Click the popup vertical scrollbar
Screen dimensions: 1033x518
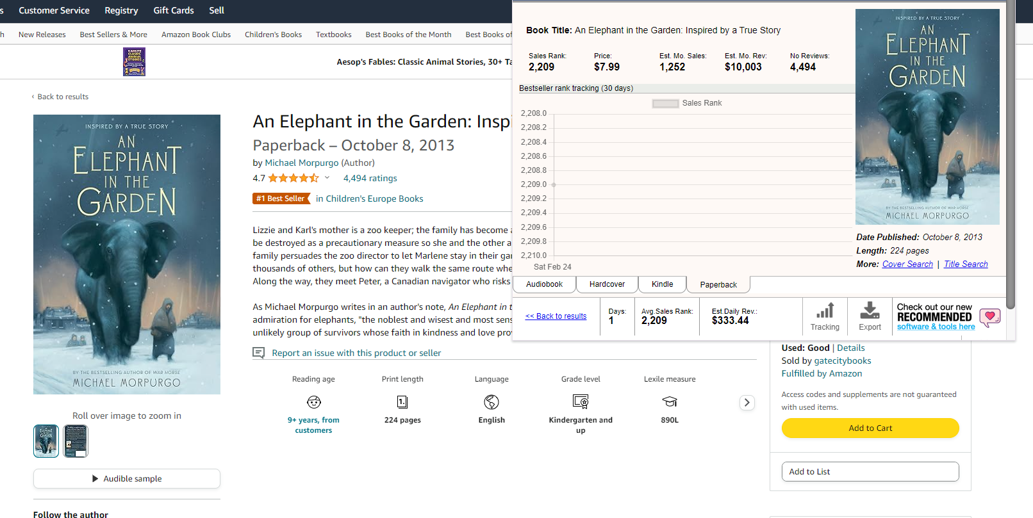click(1011, 155)
